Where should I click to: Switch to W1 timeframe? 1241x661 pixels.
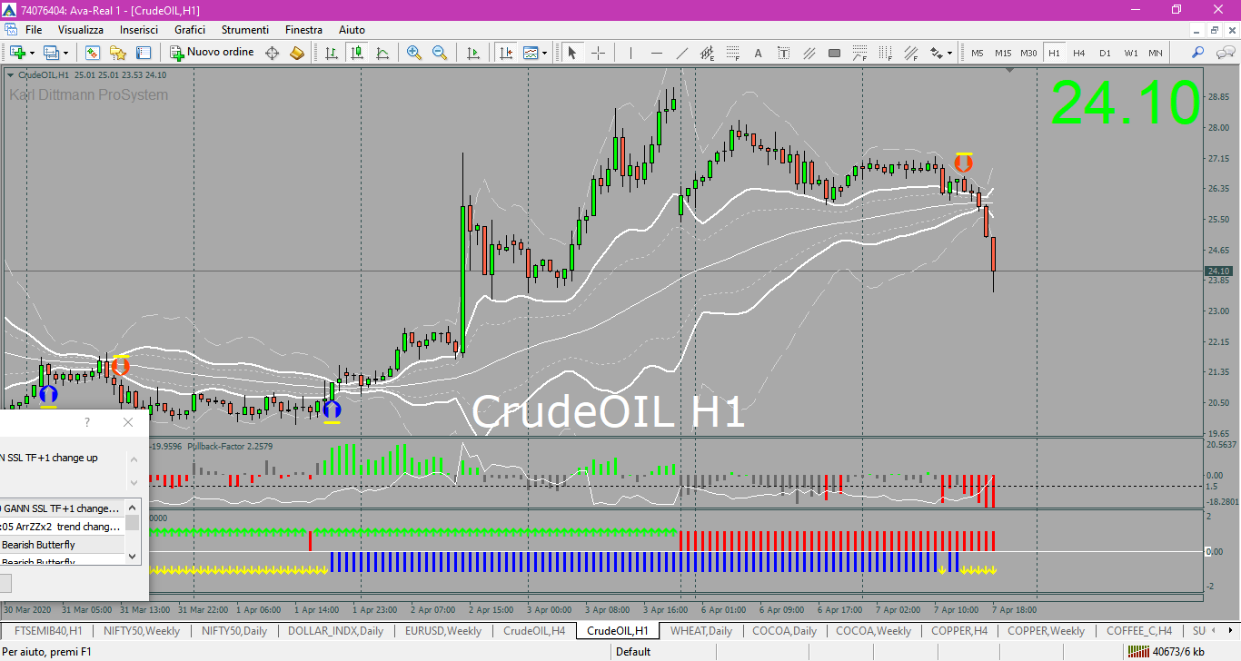(1130, 53)
